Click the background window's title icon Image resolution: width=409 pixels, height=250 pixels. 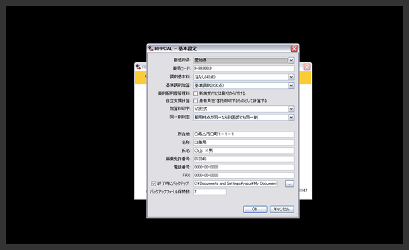(x=139, y=67)
